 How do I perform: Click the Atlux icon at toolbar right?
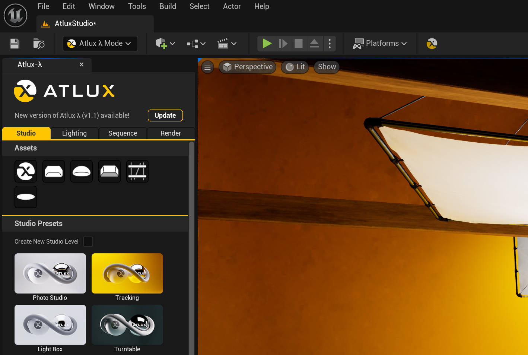click(432, 44)
